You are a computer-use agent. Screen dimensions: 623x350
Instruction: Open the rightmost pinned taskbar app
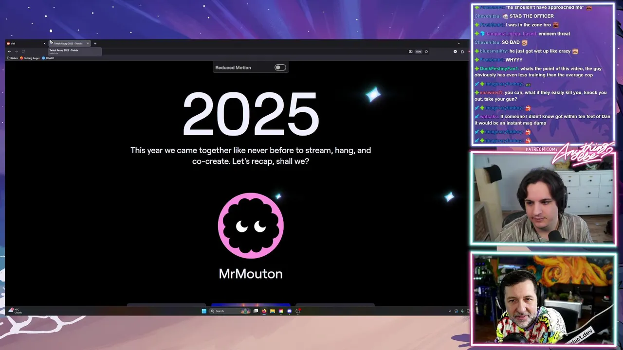pos(298,311)
